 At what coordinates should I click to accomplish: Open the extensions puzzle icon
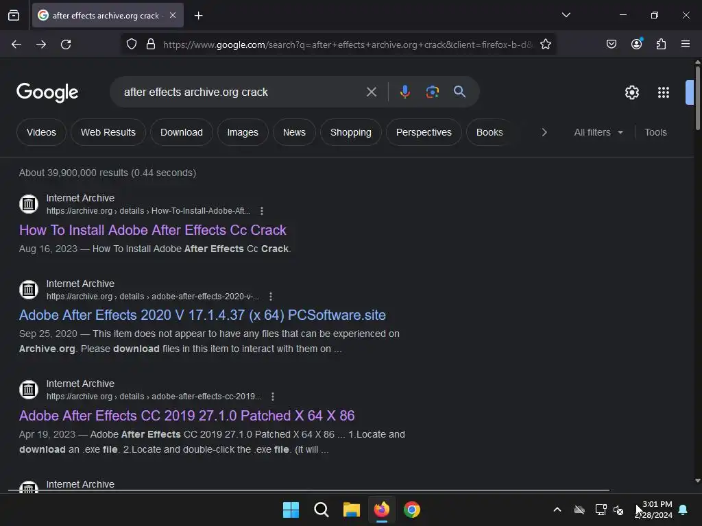(x=661, y=45)
